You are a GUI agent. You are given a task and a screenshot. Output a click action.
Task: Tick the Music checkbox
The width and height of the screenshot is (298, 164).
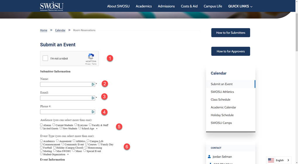[74, 151]
